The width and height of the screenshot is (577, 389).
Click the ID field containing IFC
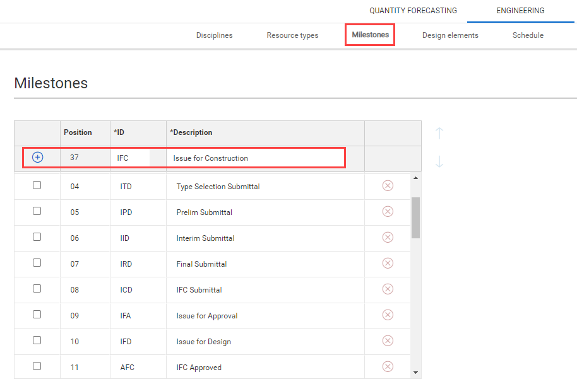coord(131,158)
